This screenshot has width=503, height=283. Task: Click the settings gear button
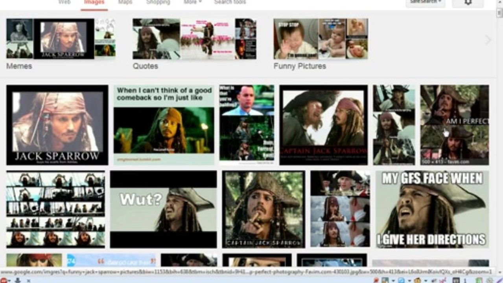[468, 2]
